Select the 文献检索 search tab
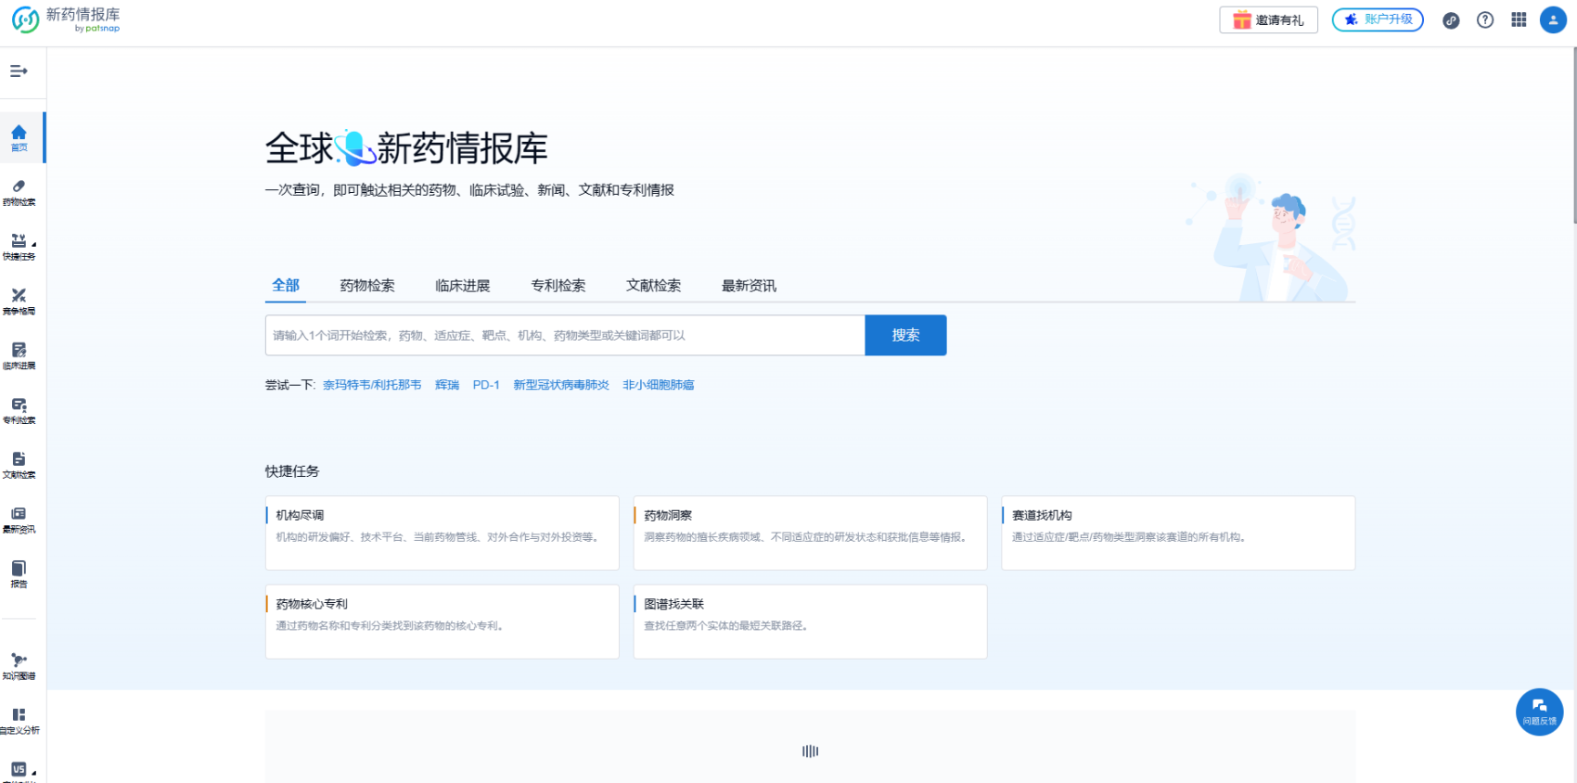Screen dimensions: 1577x783 tap(653, 286)
